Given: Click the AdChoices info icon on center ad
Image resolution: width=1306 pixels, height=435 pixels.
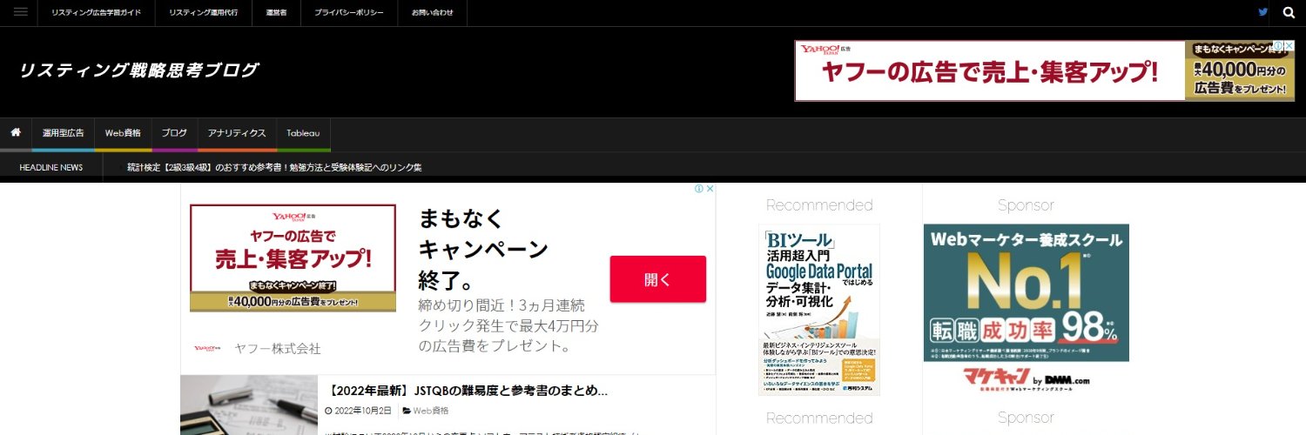Looking at the screenshot, I should [698, 189].
